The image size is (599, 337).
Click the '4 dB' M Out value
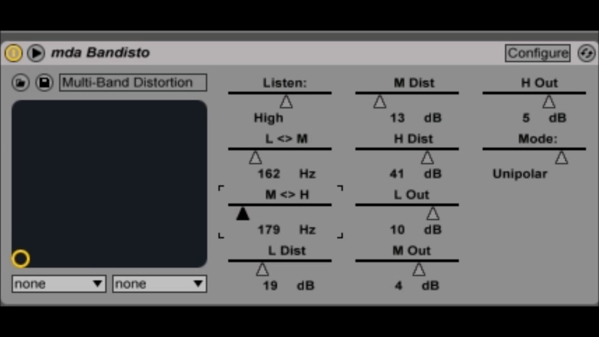coord(416,286)
